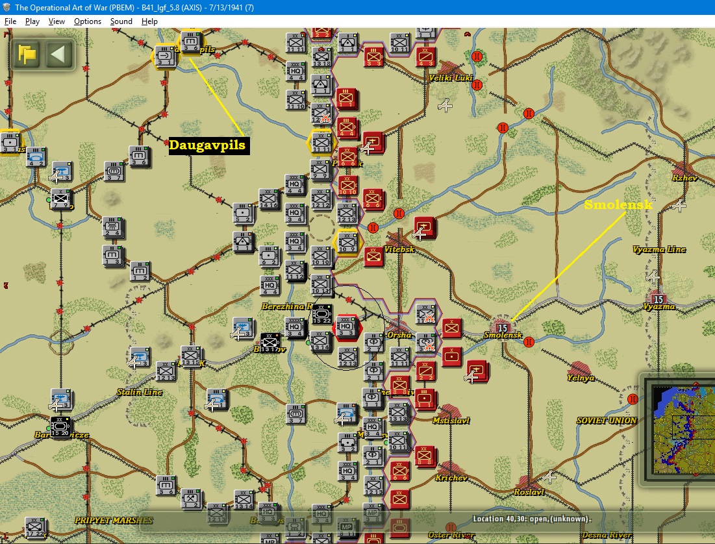Click the left-pointing arrow panel button
The height and width of the screenshot is (544, 715).
pyautogui.click(x=58, y=55)
